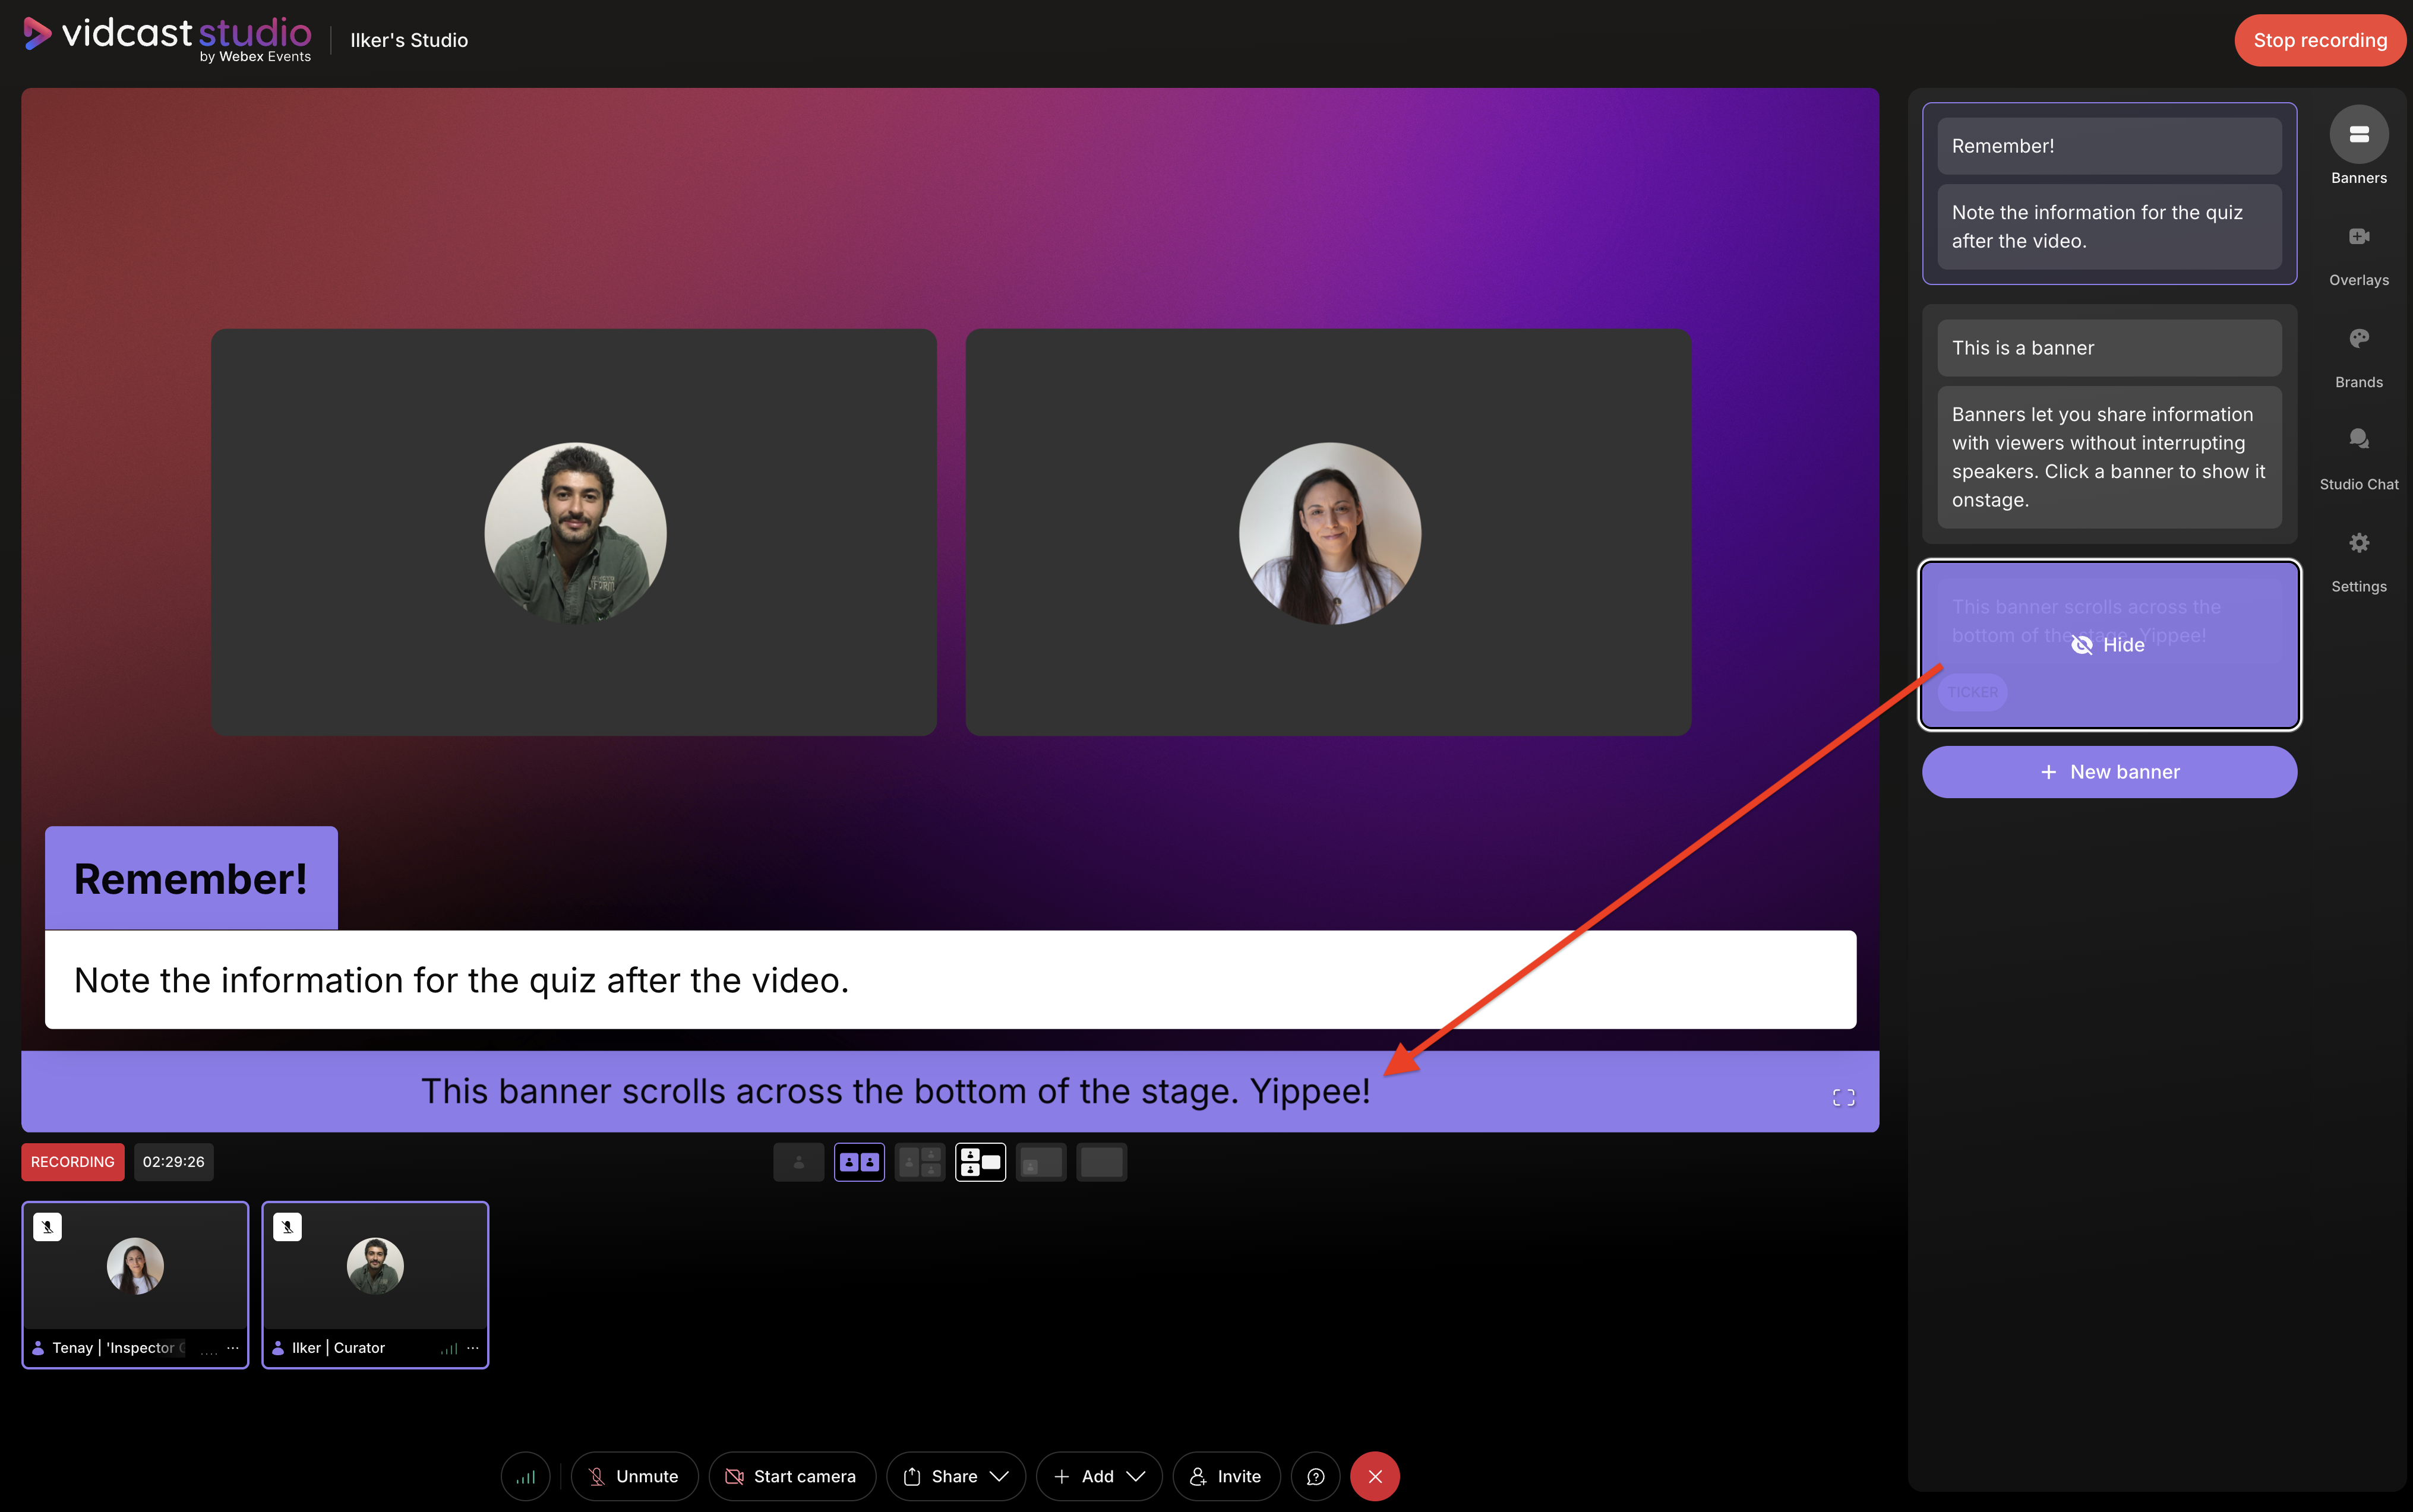Click the 02:29:26 recording timer
The height and width of the screenshot is (1512, 2413).
174,1162
